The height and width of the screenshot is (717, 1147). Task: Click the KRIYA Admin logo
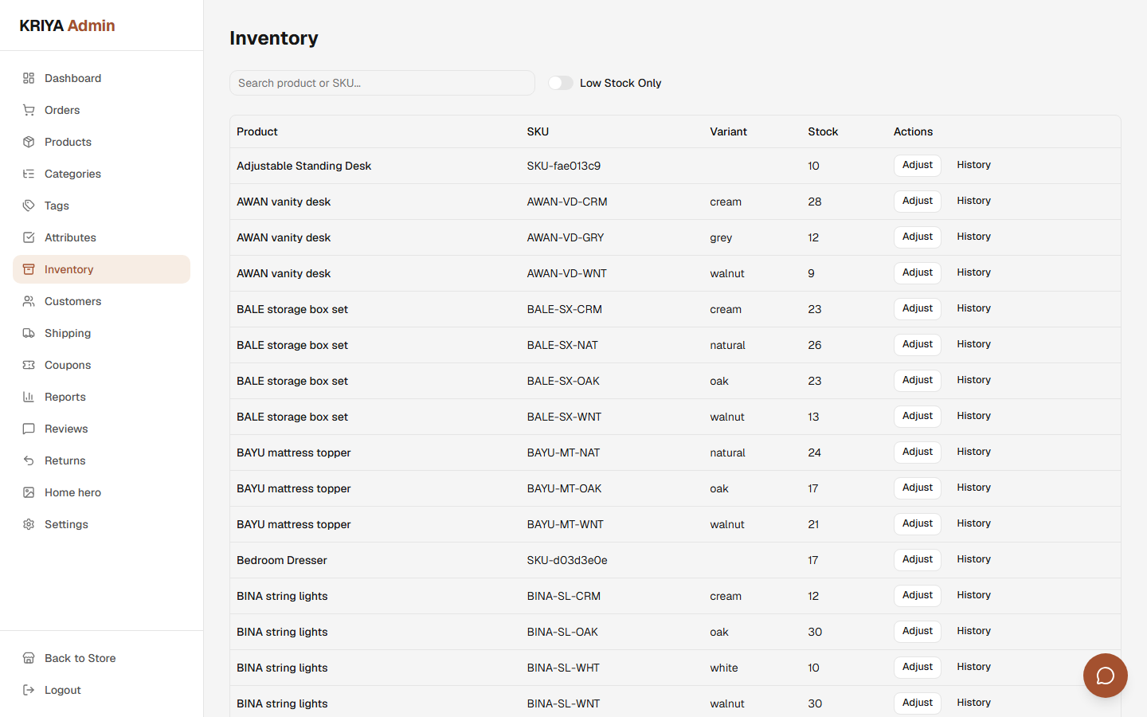(67, 25)
